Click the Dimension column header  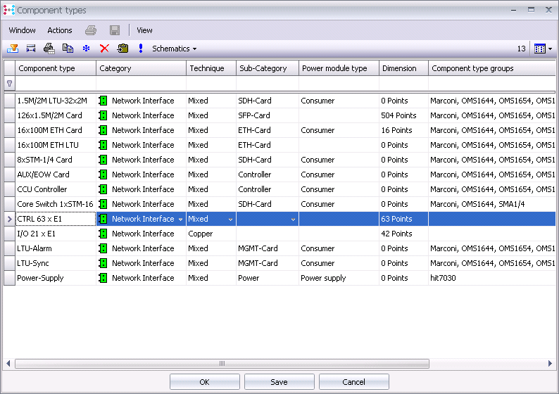403,68
